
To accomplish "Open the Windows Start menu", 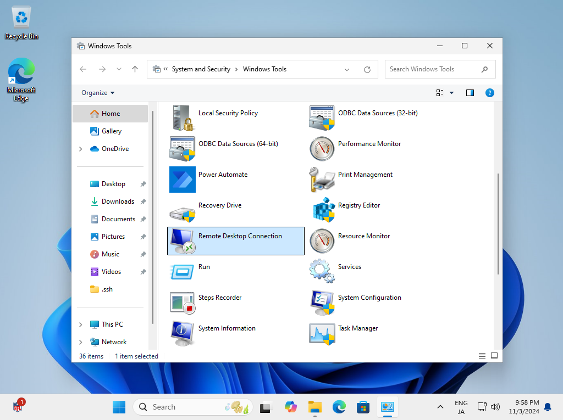I will click(x=119, y=407).
